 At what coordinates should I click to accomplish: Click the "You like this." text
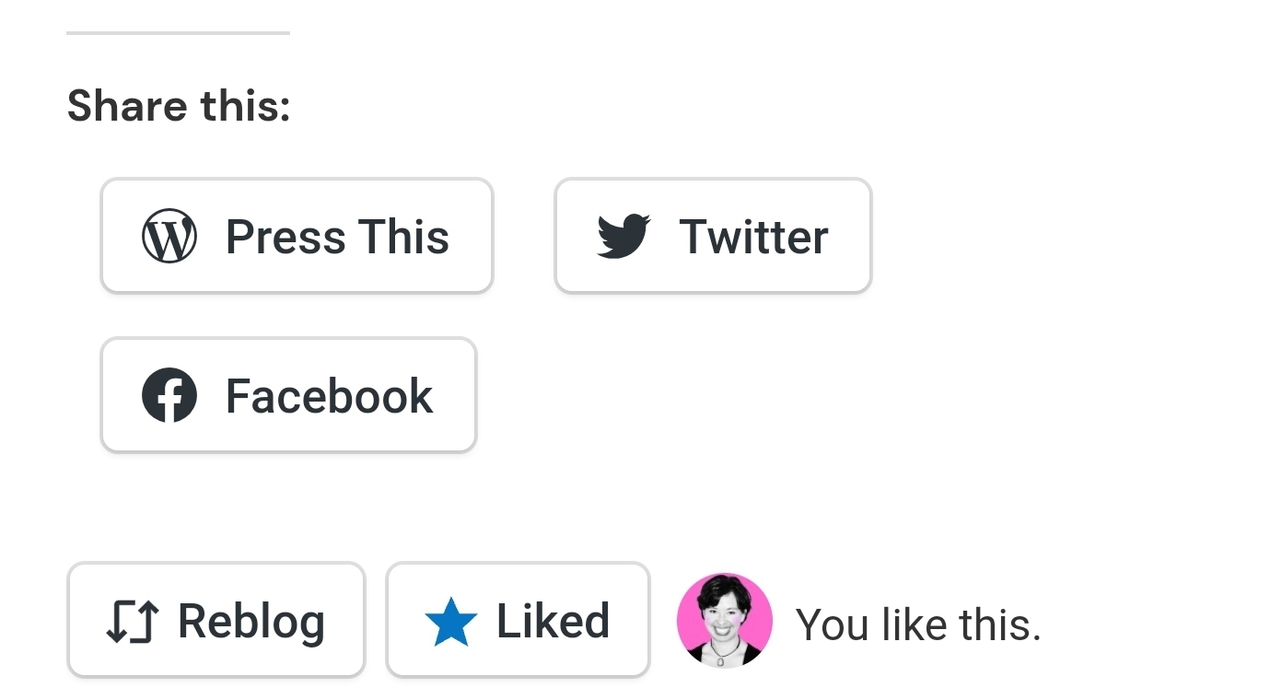(918, 624)
